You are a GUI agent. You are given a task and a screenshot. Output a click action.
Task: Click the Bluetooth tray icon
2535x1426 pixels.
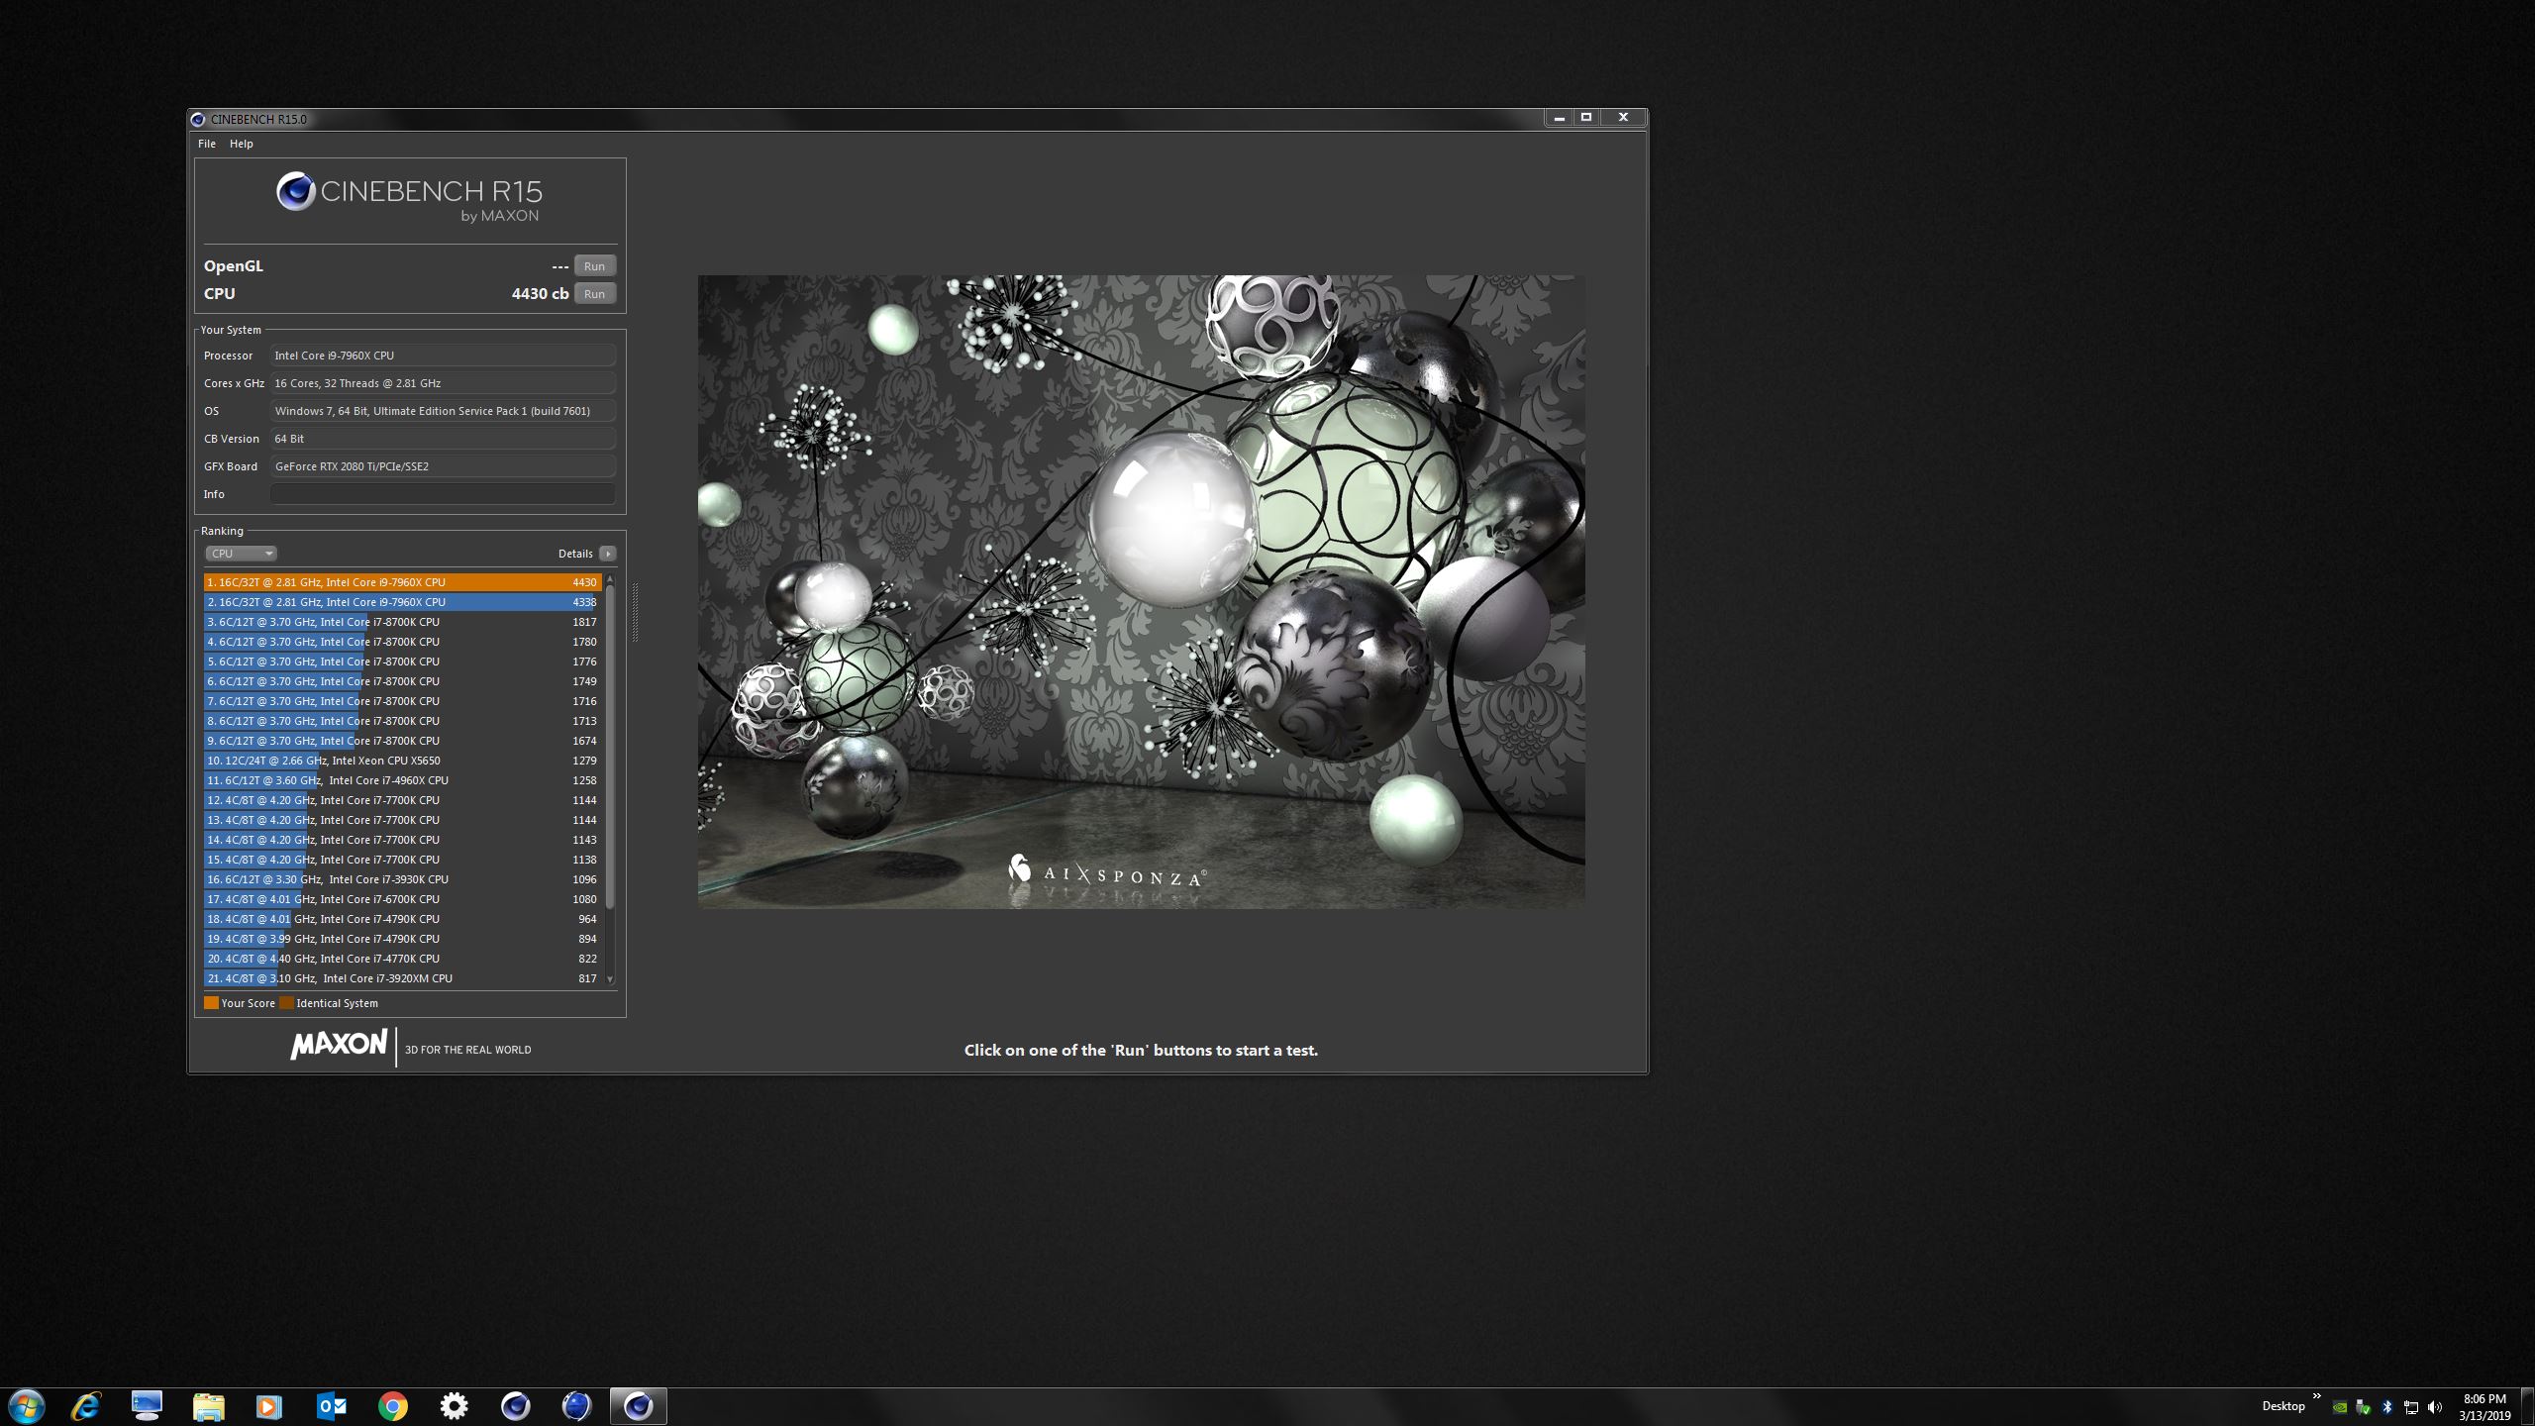tap(2387, 1407)
